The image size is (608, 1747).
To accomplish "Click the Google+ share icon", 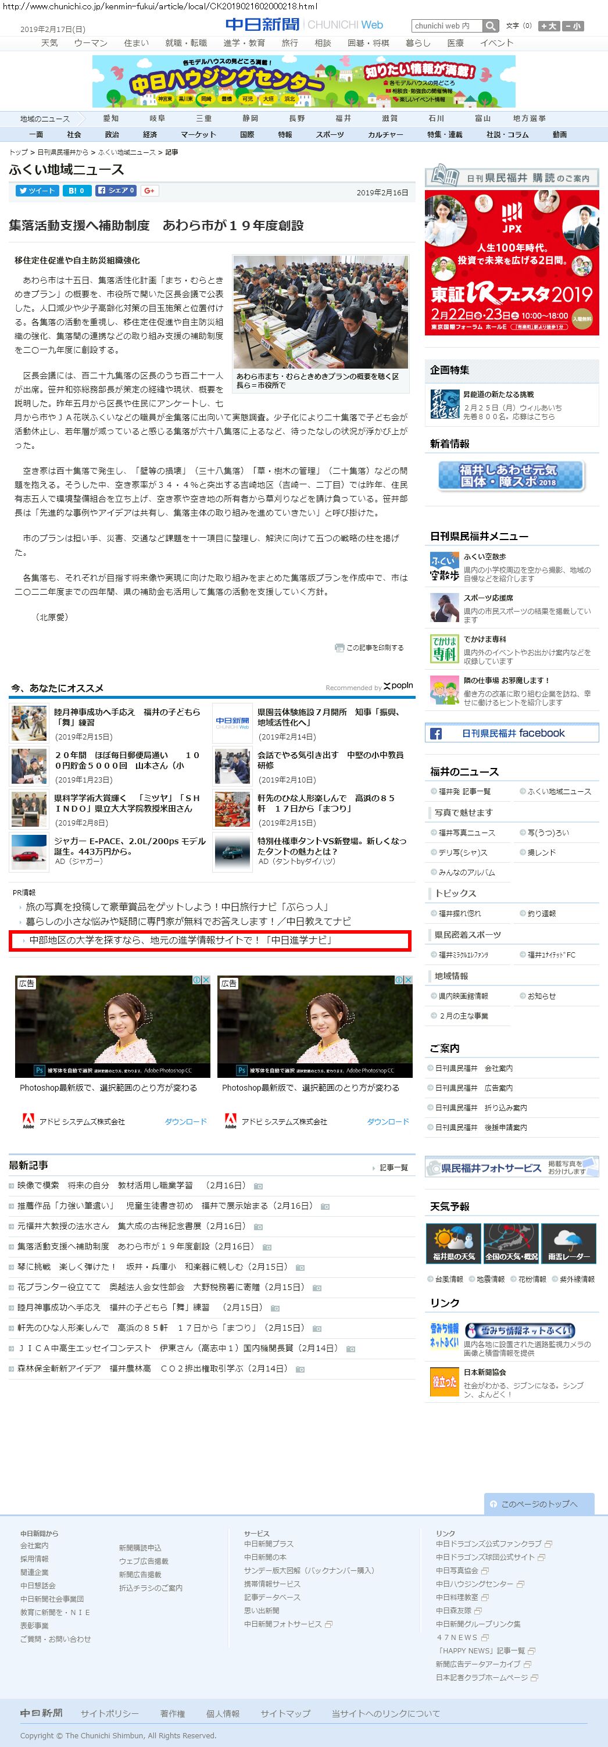I will (x=150, y=191).
